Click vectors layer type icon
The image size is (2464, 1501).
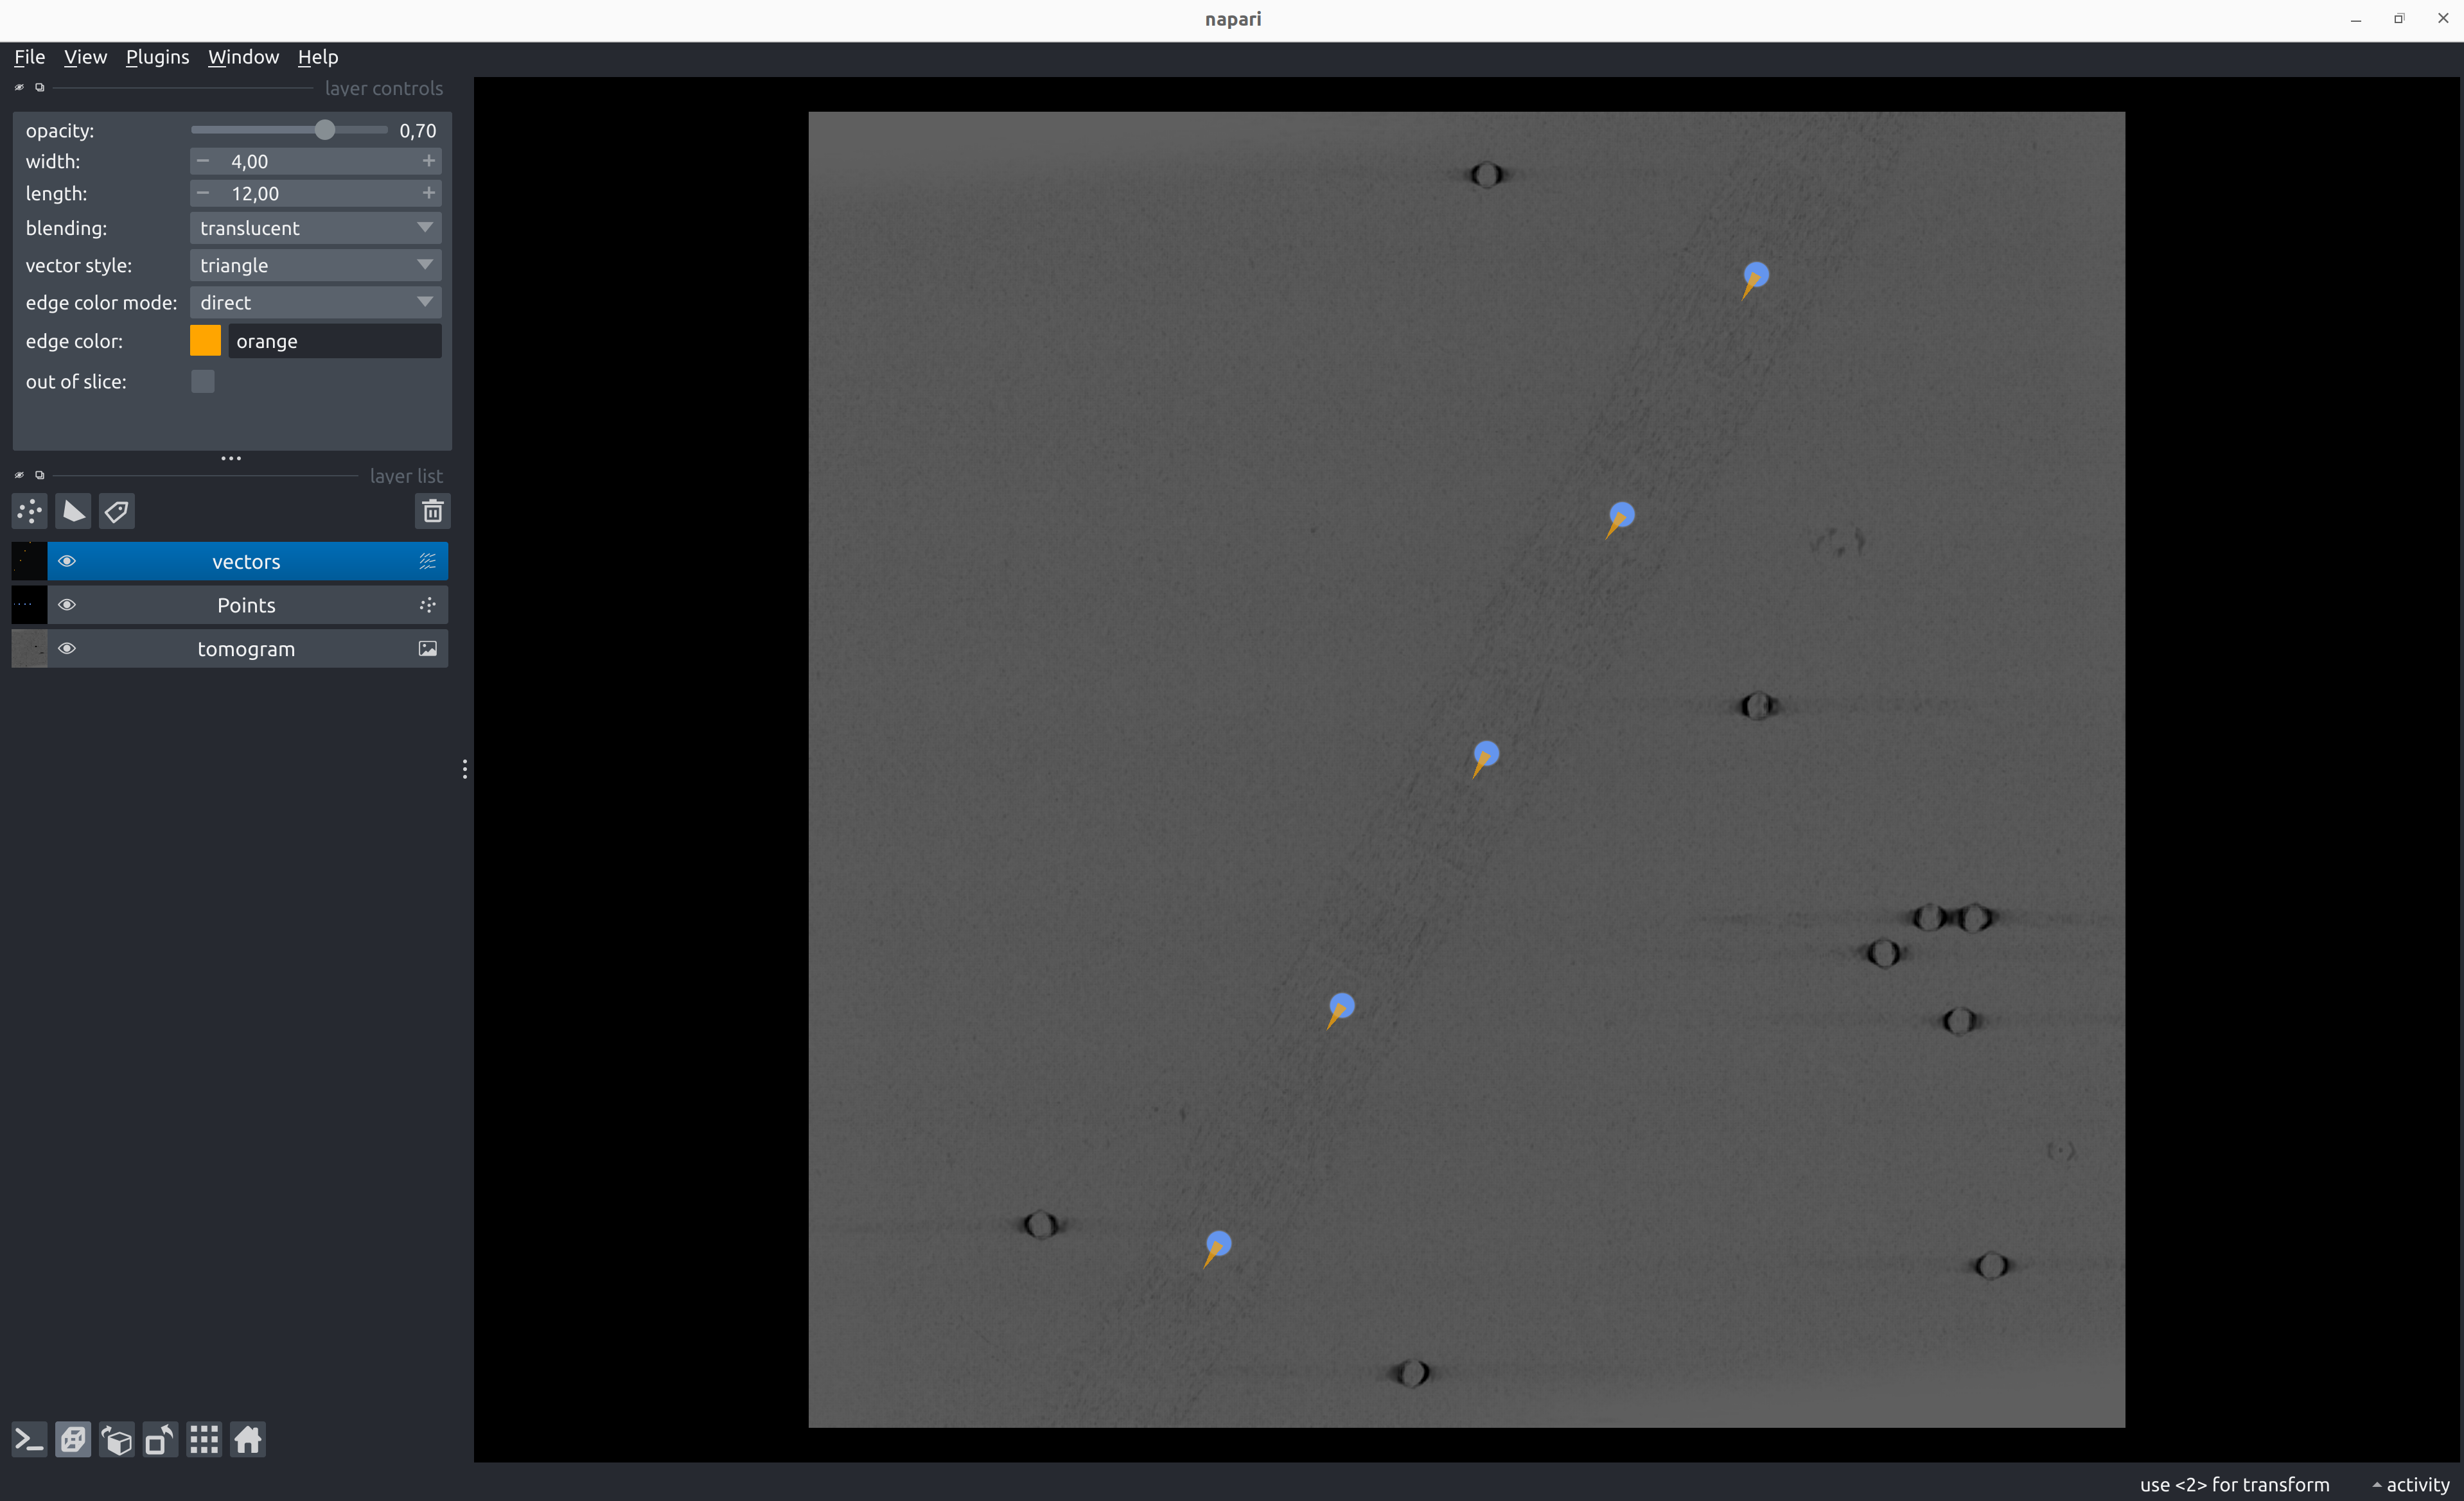click(427, 562)
